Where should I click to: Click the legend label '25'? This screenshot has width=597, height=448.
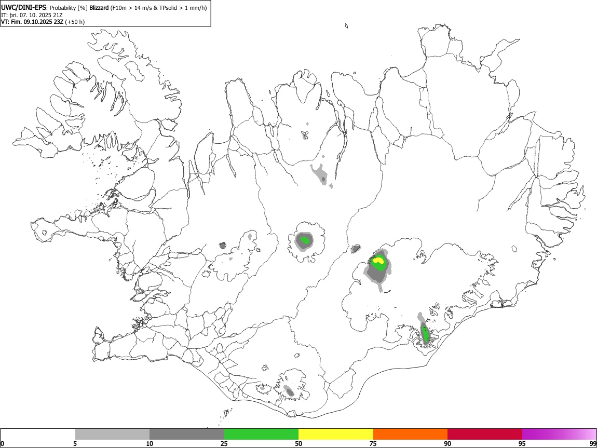[224, 443]
